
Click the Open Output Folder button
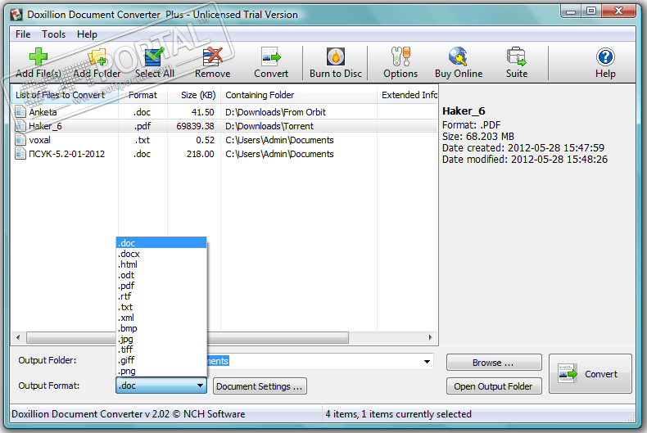tap(494, 386)
